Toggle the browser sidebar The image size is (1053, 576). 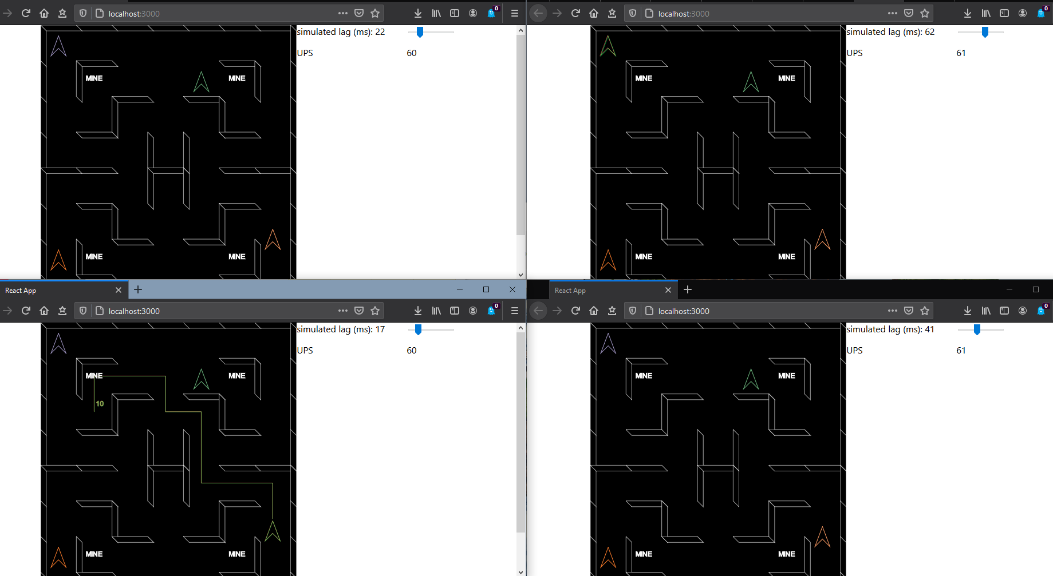click(x=454, y=13)
